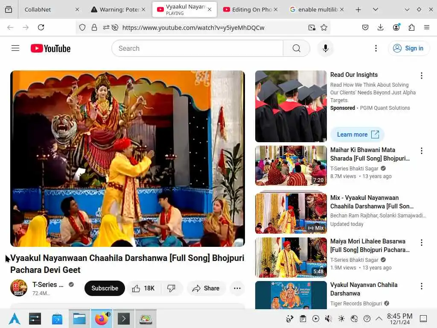Viewport: 437px width, 328px height.
Task: Open T-Series Bhakti Sagar channel under Maihar video
Action: point(354,168)
